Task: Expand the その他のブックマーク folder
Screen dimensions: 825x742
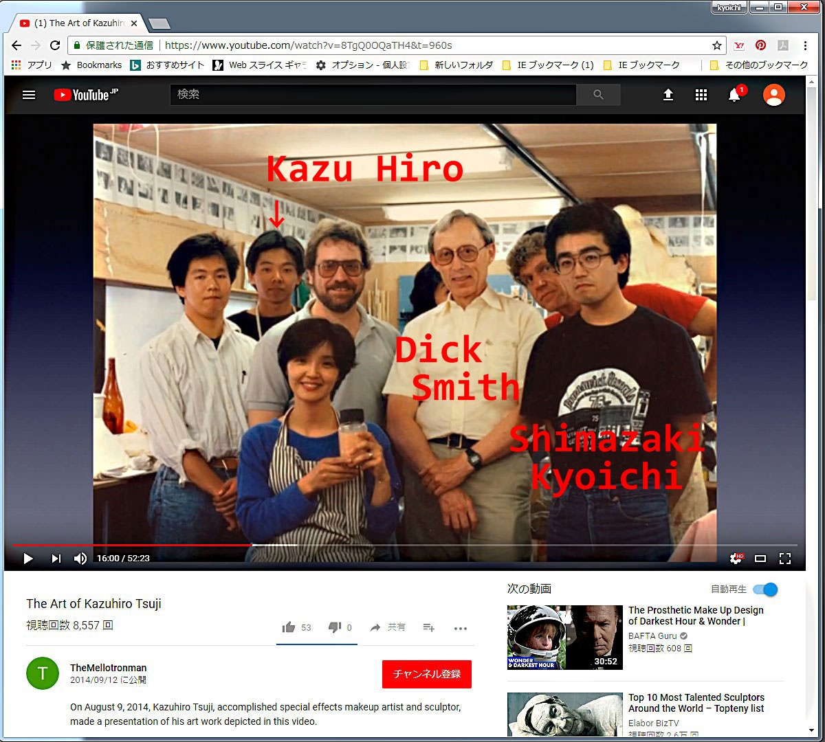Action: coord(759,65)
